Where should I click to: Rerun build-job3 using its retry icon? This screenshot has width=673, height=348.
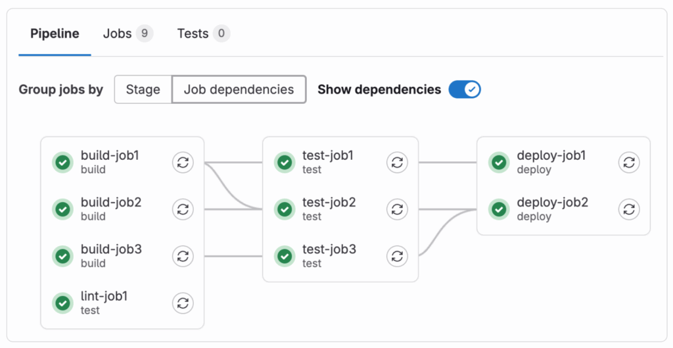[183, 256]
